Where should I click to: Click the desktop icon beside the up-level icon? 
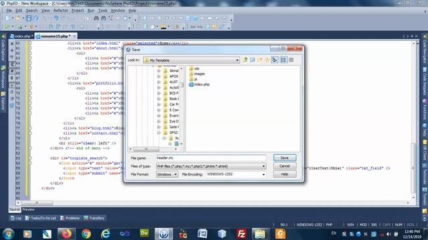(253, 60)
